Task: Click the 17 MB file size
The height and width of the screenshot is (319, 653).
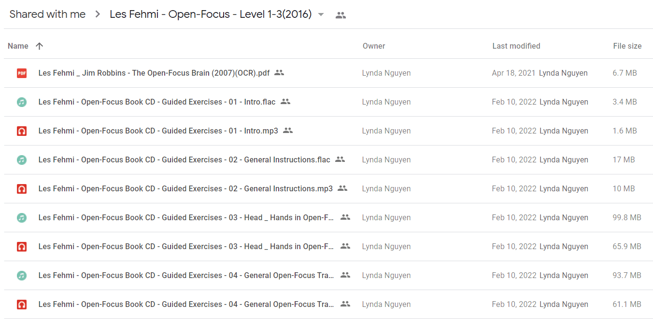Action: (624, 160)
